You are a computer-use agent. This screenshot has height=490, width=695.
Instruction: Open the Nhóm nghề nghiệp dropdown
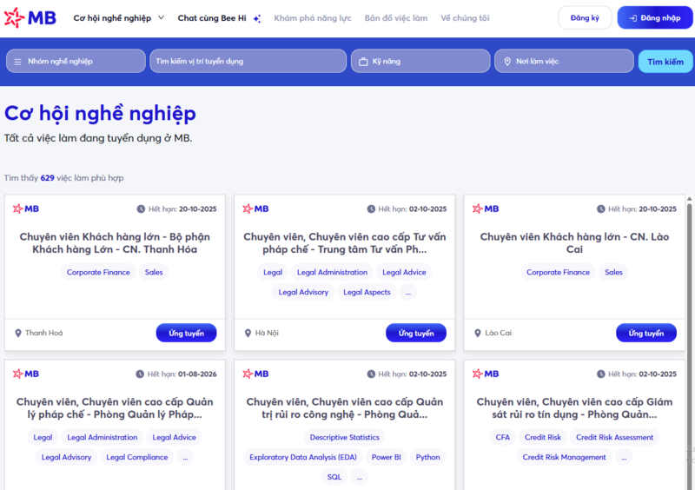76,61
